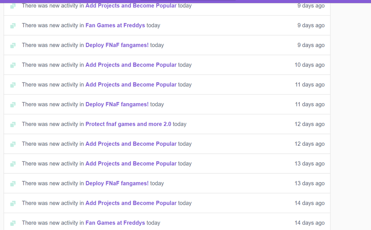
Task: Click studio icon beside Fan Games at Freddys 9 days ago
Action: tap(13, 26)
